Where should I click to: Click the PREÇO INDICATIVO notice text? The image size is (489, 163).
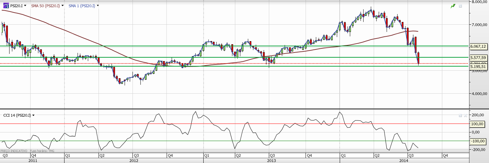point(14,151)
